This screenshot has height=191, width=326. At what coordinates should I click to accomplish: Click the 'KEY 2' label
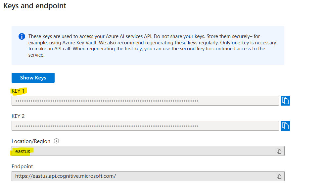[x=18, y=116]
